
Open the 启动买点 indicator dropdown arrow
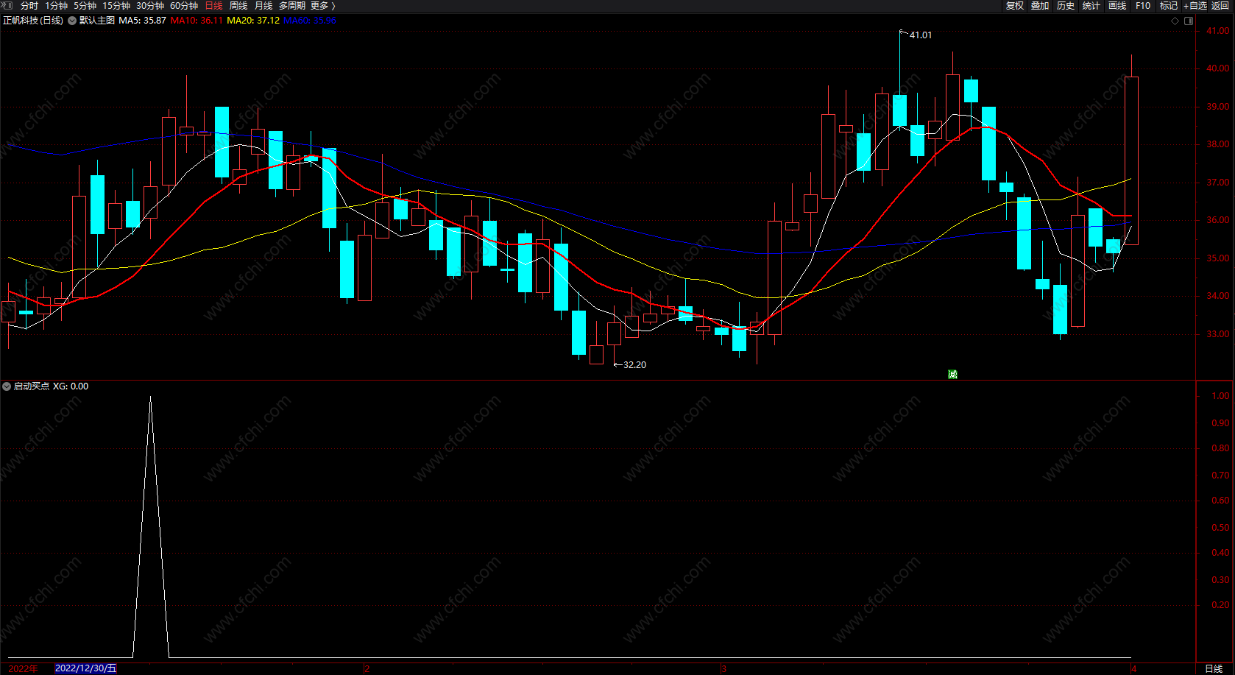point(7,386)
